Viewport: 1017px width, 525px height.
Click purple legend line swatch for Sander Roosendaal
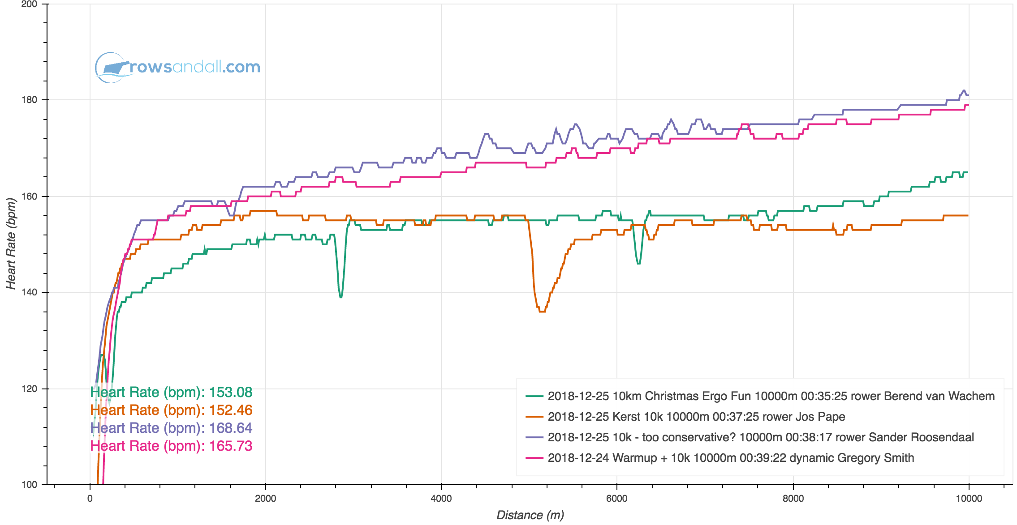click(x=534, y=437)
